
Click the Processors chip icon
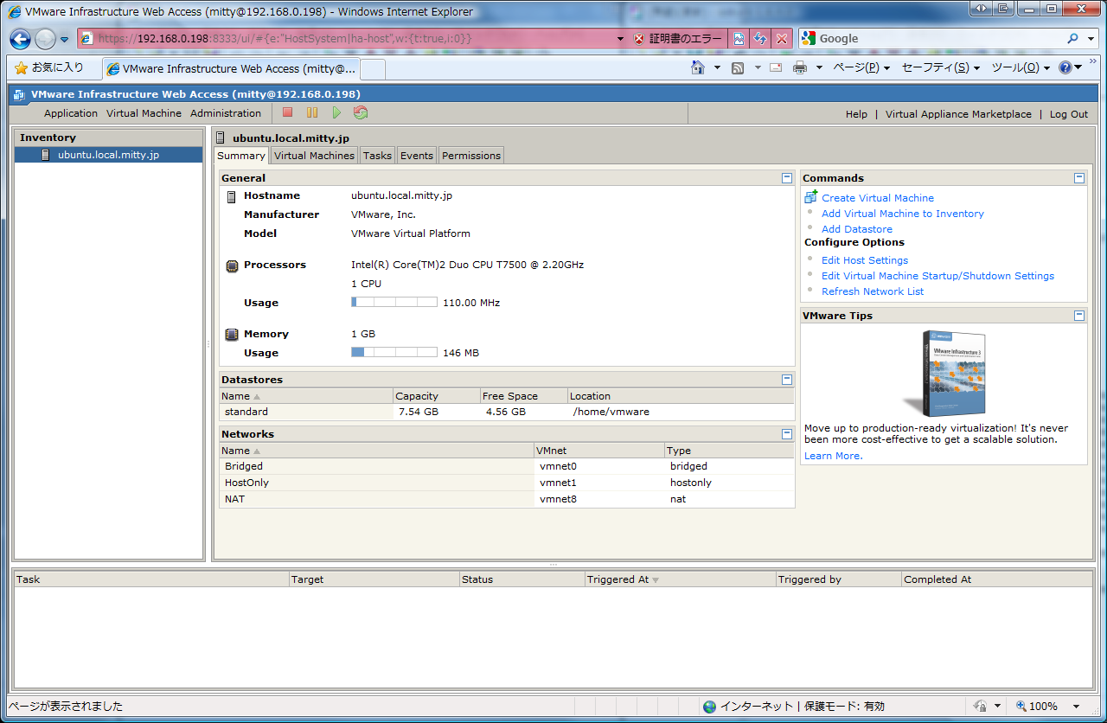click(232, 266)
